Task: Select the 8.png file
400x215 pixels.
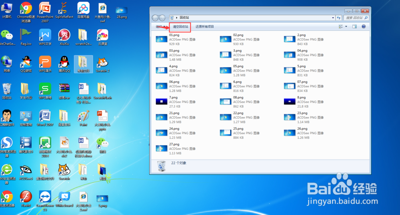Action: pos(304,102)
